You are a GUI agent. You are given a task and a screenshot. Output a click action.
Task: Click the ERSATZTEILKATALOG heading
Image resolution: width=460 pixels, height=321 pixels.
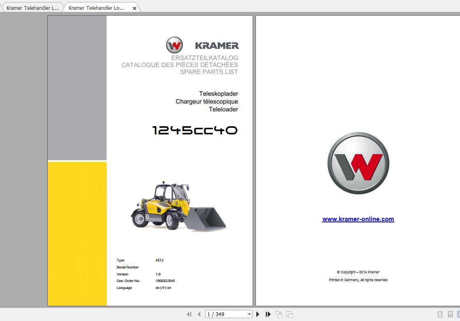(205, 58)
